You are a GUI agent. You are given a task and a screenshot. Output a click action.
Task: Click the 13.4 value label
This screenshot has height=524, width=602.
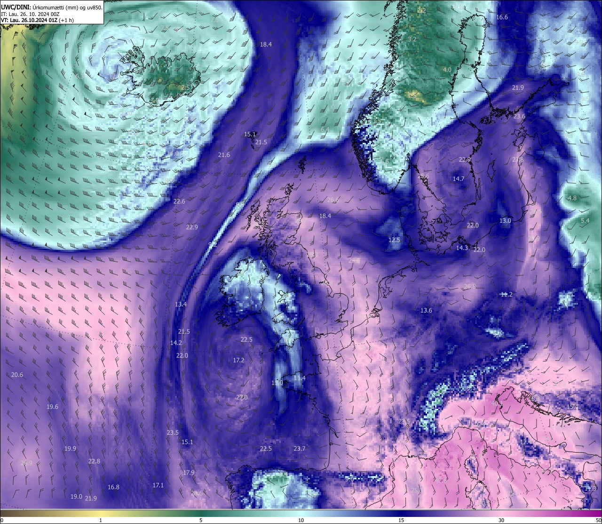click(x=181, y=305)
